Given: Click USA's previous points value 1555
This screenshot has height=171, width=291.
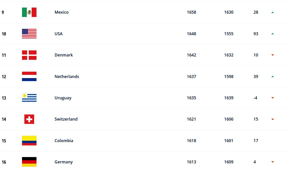Looking at the screenshot, I should 229,34.
